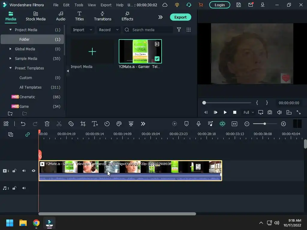
Task: Select the split scissors tool
Action: pos(59,124)
